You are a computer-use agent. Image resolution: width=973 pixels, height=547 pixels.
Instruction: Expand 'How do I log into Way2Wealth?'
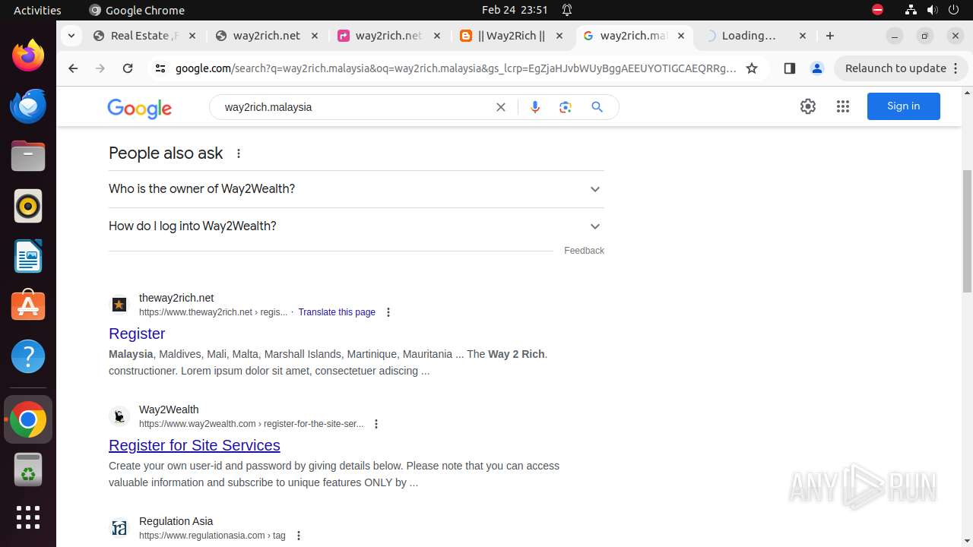click(356, 226)
